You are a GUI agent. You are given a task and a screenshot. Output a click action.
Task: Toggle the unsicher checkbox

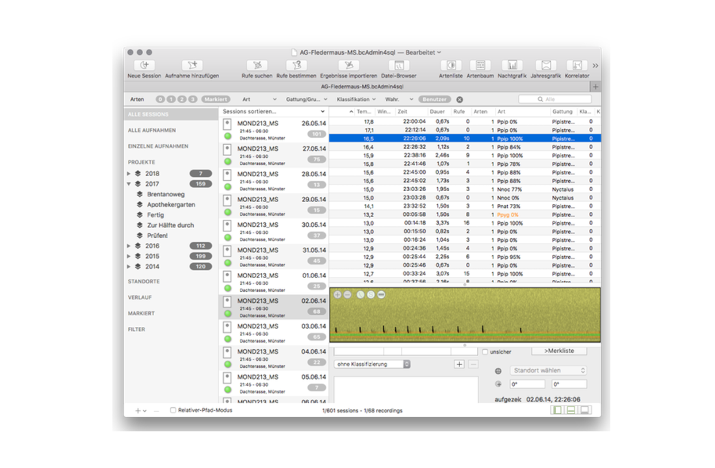(x=485, y=352)
